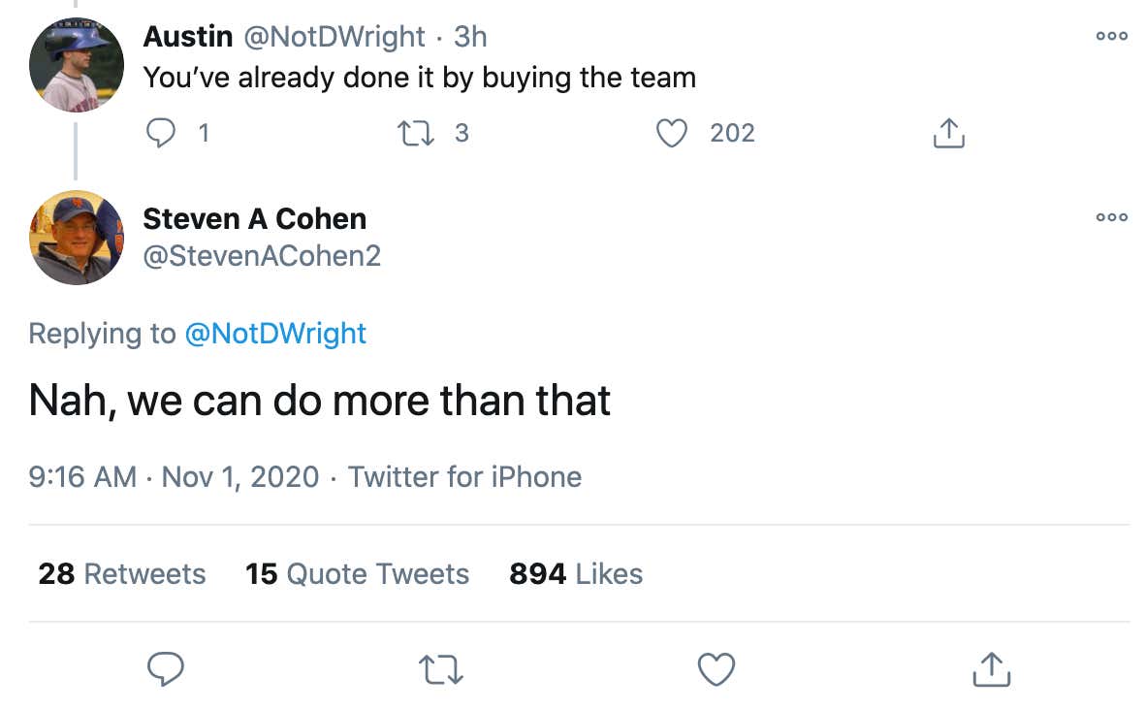
Task: View the 15 Quote Tweets list
Action: (357, 574)
